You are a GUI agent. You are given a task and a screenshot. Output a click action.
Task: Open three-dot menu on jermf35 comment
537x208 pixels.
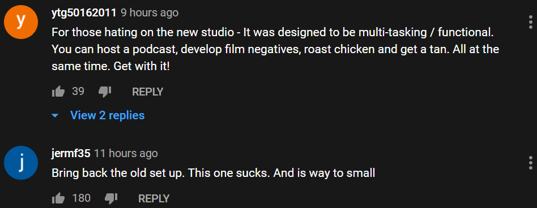(x=531, y=163)
